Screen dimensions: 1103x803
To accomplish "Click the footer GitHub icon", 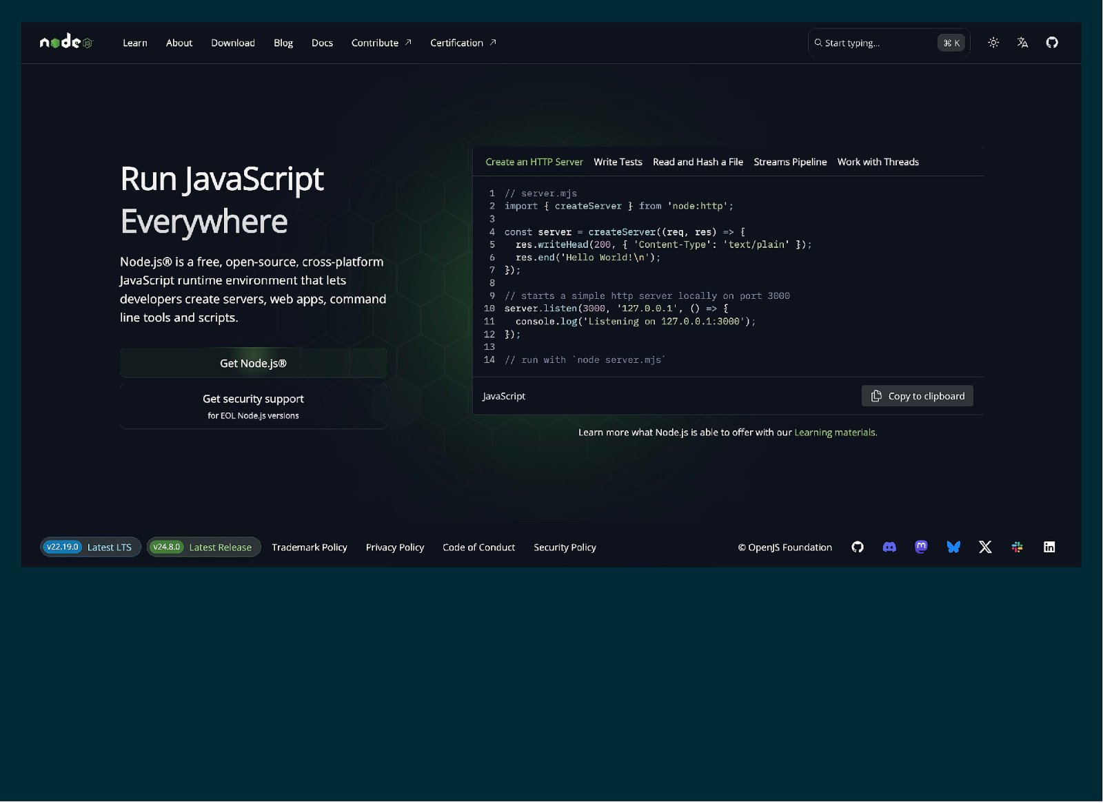I will click(858, 547).
